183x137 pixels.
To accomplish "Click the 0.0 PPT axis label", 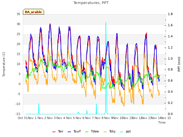I will (170, 114).
